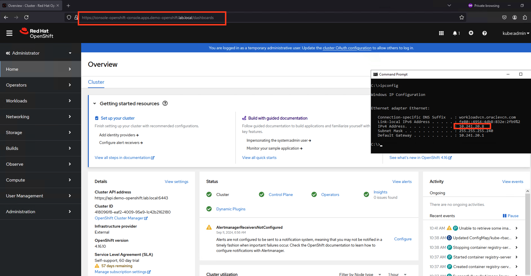Click the browser address bar URL
The height and width of the screenshot is (276, 531).
click(148, 18)
